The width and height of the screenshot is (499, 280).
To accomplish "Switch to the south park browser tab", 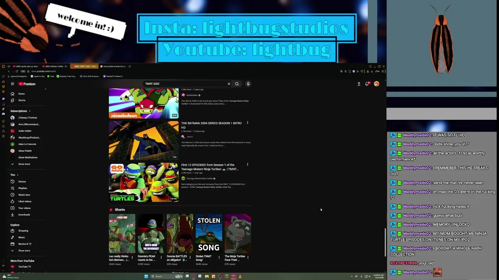I will click(26, 66).
